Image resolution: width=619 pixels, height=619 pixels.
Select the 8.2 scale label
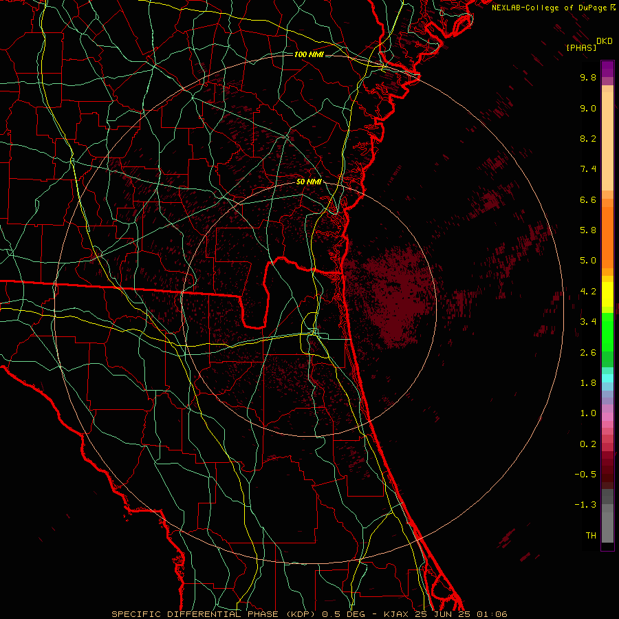pos(588,138)
